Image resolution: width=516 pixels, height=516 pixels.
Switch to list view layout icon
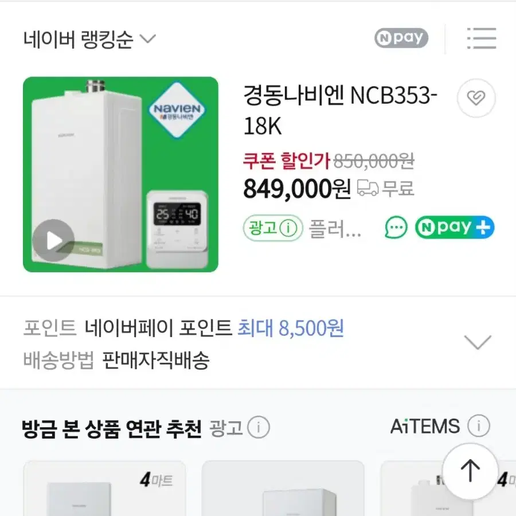(x=482, y=38)
